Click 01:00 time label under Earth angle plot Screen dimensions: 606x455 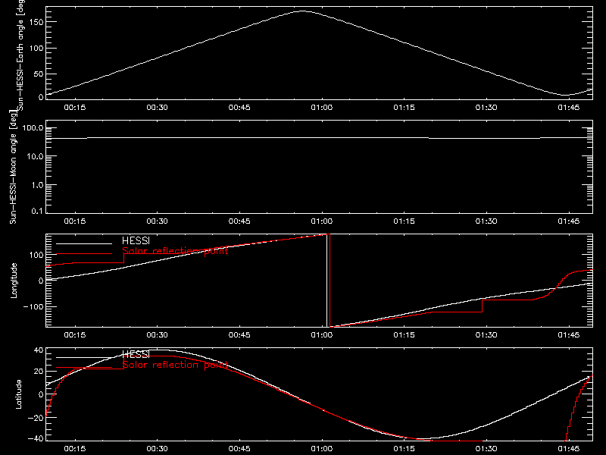click(x=322, y=108)
